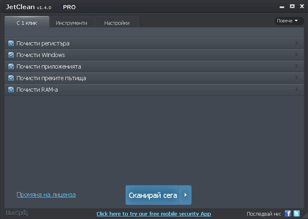The height and width of the screenshot is (219, 308).
Task: Uncheck Почисти Windows checkbox
Action: (x=11, y=55)
